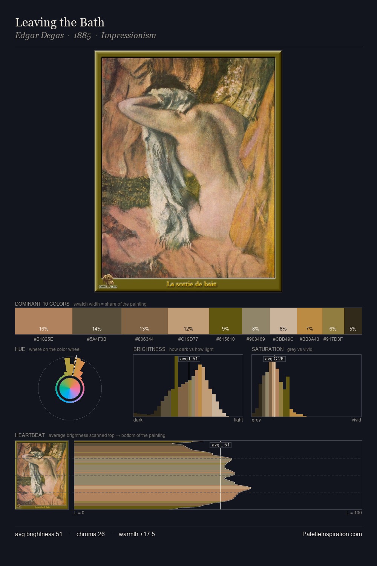Image resolution: width=377 pixels, height=566 pixels.
Task: Click the L = 0 axis label
Action: pos(80,513)
